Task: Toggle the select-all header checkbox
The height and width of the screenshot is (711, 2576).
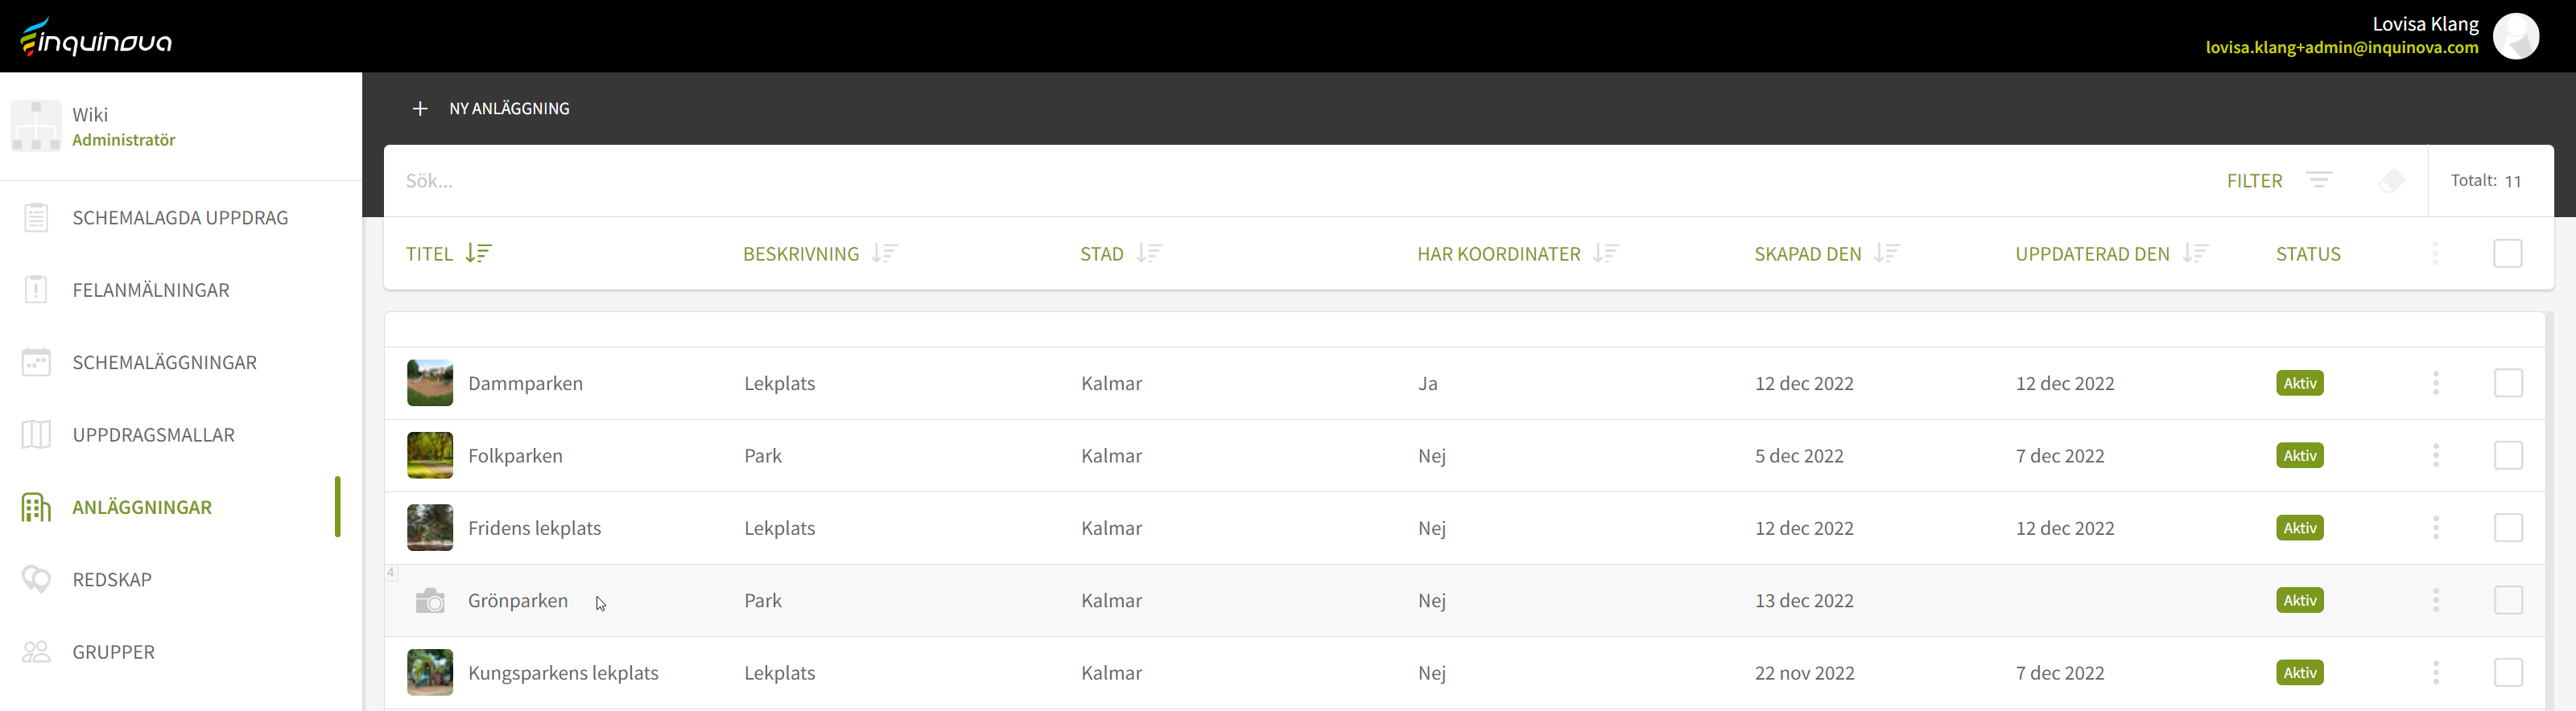Action: click(2507, 253)
